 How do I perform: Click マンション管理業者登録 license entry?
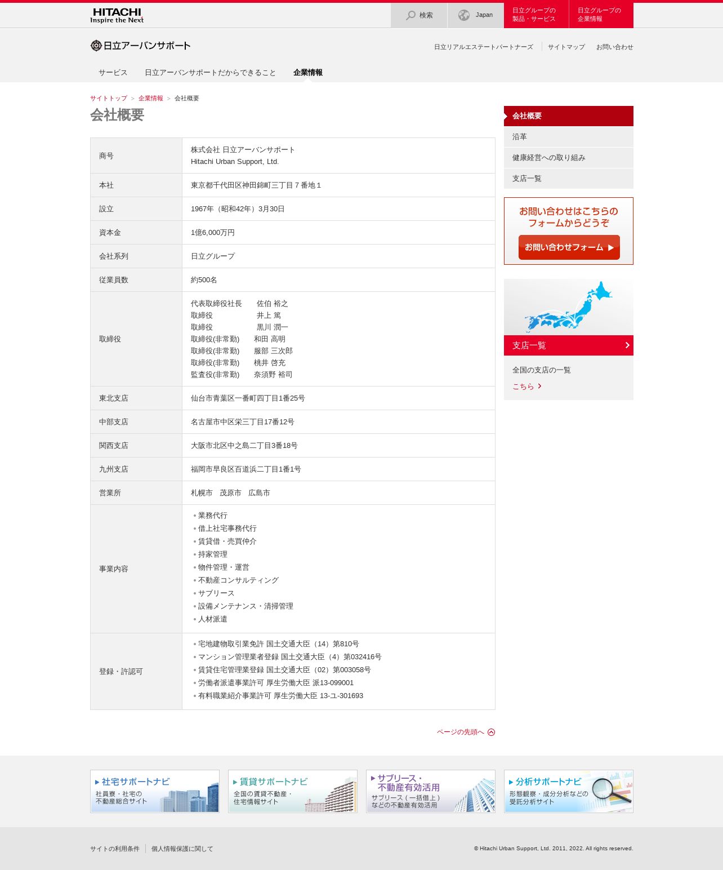tap(290, 657)
